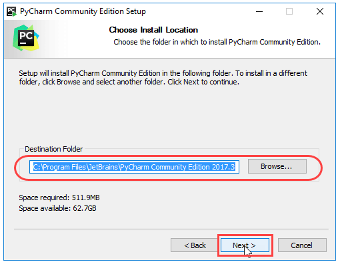
Task: Click the large PyCharm PC logo
Action: [x=26, y=38]
